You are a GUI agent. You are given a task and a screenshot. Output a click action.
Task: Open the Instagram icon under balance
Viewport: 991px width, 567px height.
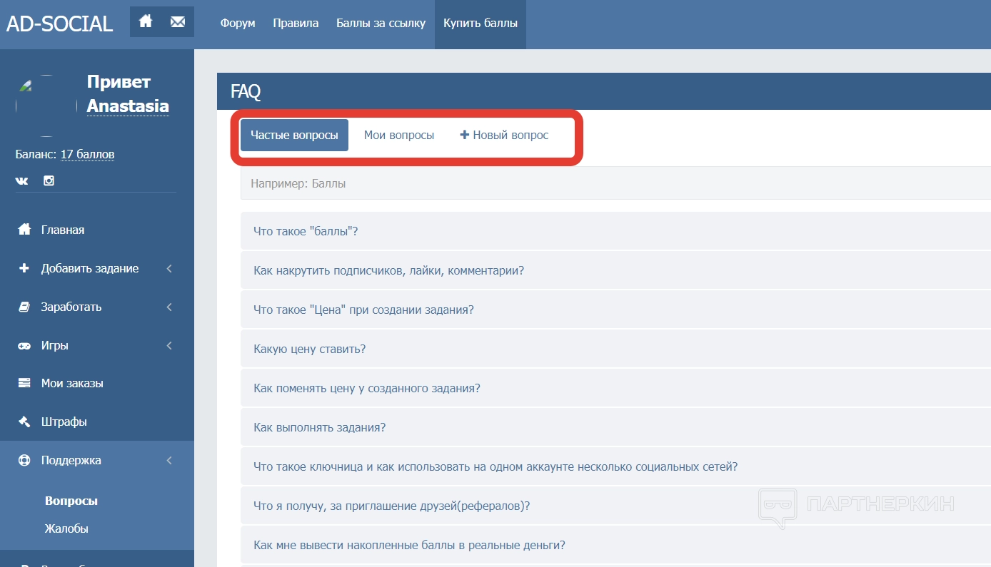(x=49, y=180)
